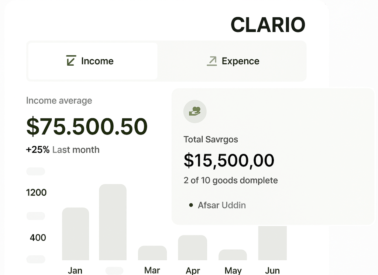The height and width of the screenshot is (275, 378).
Task: Click the Total Savrgos $15,500,00 amount
Action: click(229, 160)
